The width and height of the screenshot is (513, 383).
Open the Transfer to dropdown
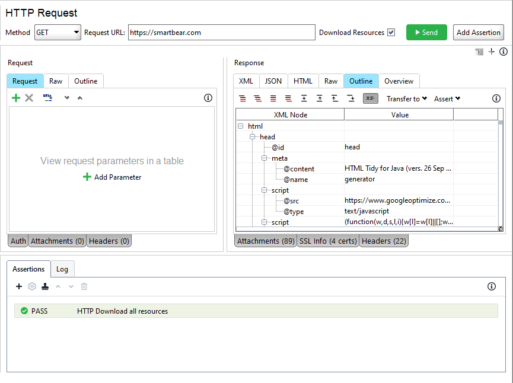(407, 99)
